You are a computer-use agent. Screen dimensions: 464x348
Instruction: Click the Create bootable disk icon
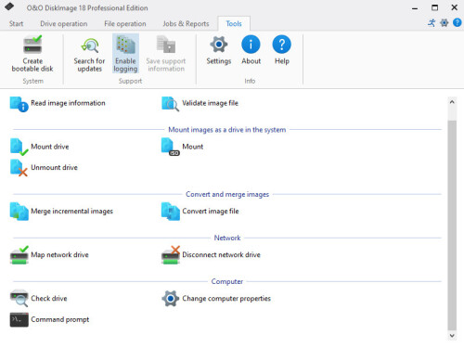[32, 45]
